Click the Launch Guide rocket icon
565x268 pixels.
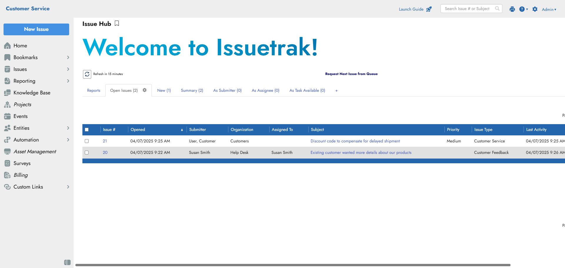pos(429,9)
